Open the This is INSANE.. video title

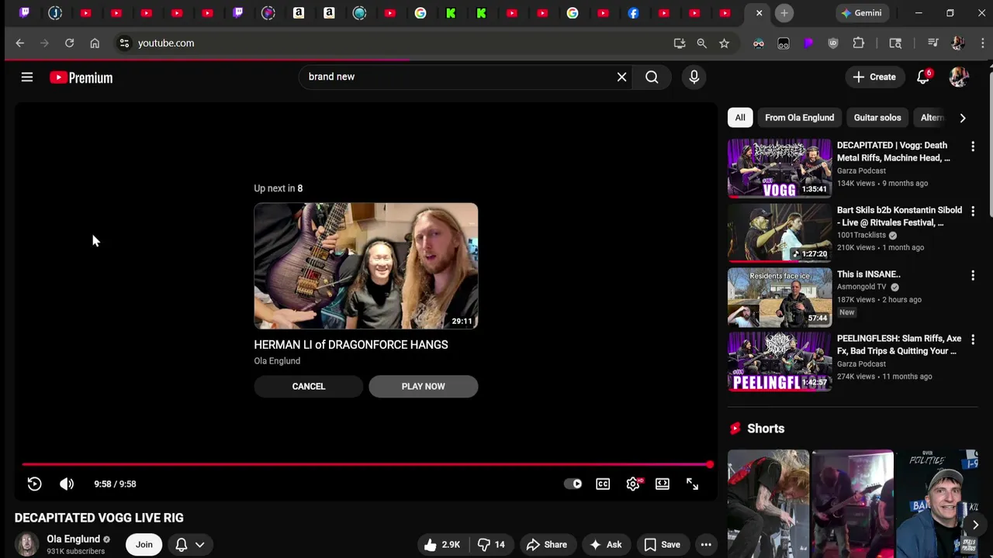869,274
